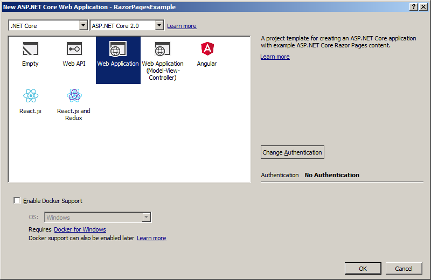The height and width of the screenshot is (280, 431).
Task: Pick the Web Application (Model-View-Controller) template
Action: [162, 50]
